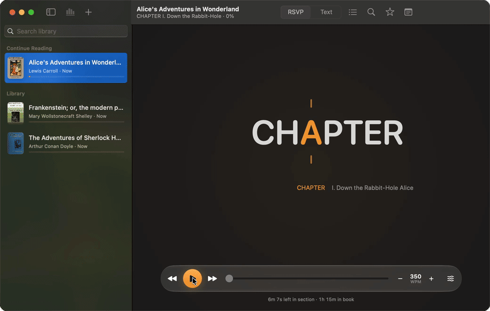Select Alice's Adventures in Wonderland in Continue Reading
This screenshot has height=311, width=490.
[66, 67]
